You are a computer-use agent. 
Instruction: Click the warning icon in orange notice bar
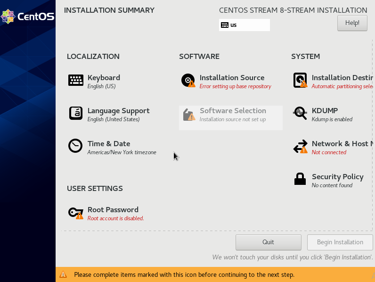tap(63, 274)
